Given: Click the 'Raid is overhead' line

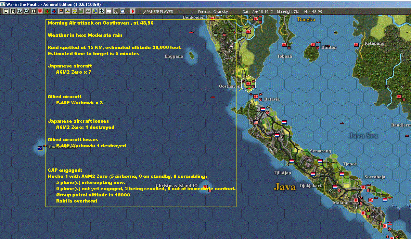Looking at the screenshot, I should (77, 201).
